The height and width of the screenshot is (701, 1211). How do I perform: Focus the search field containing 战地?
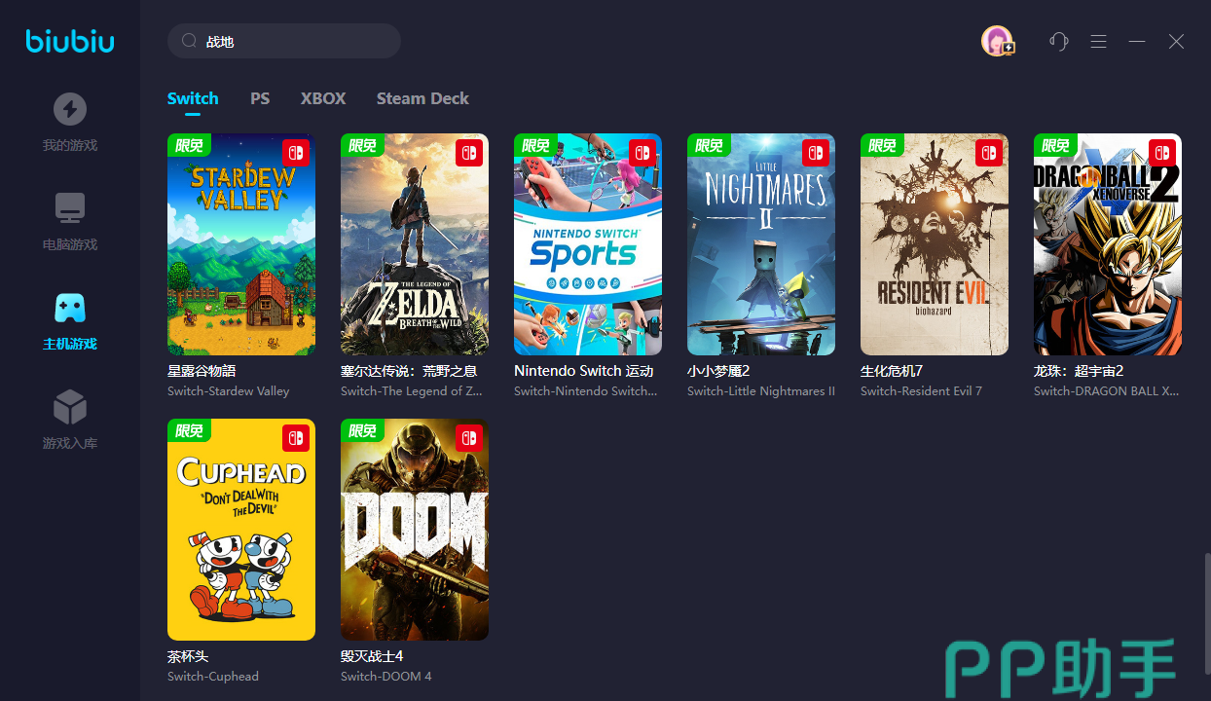[284, 42]
